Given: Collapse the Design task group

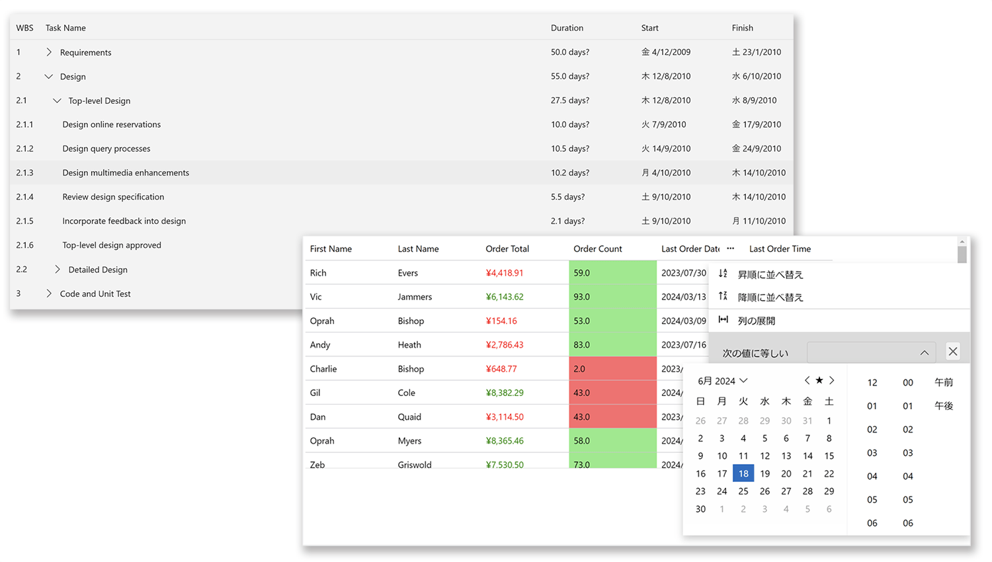Looking at the screenshot, I should click(49, 77).
